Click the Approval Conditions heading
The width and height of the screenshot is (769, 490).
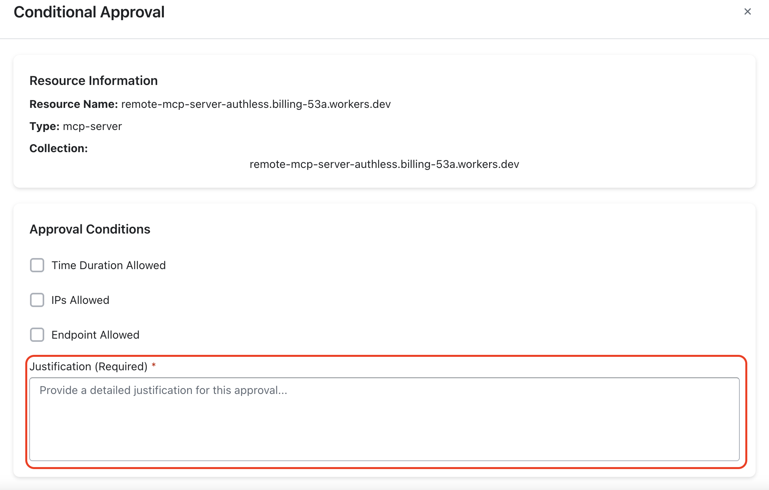(90, 229)
